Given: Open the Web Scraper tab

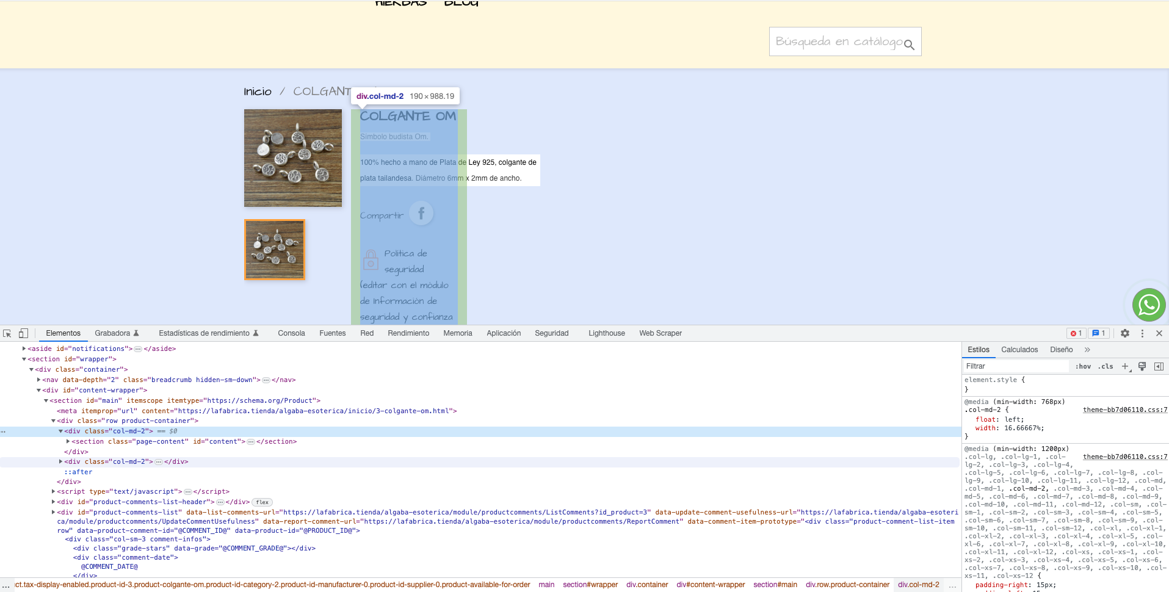Looking at the screenshot, I should [661, 333].
